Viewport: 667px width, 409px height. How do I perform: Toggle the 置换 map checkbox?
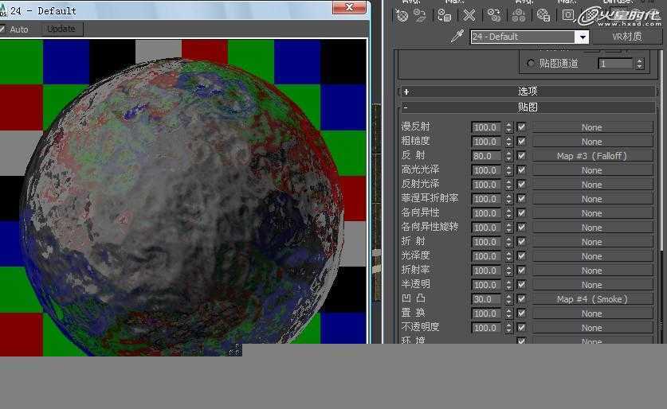521,314
